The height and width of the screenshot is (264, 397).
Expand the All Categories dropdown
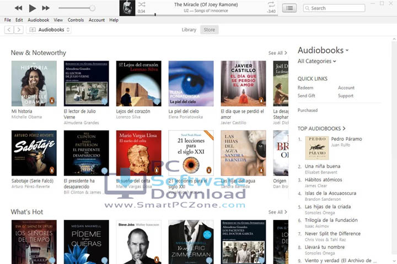(316, 61)
